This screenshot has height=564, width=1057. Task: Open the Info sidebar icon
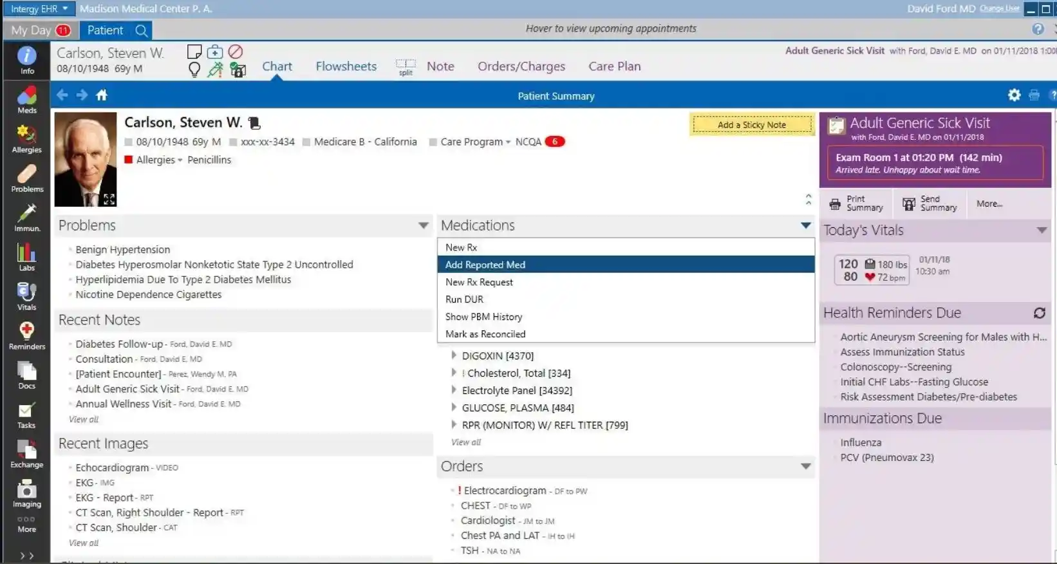coord(26,61)
